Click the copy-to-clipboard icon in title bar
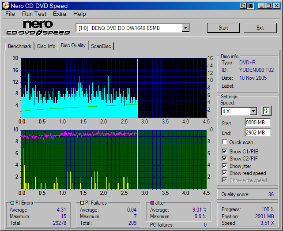 pyautogui.click(x=243, y=6)
